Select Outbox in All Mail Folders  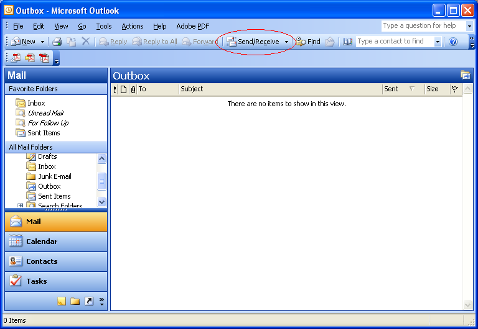tap(44, 186)
